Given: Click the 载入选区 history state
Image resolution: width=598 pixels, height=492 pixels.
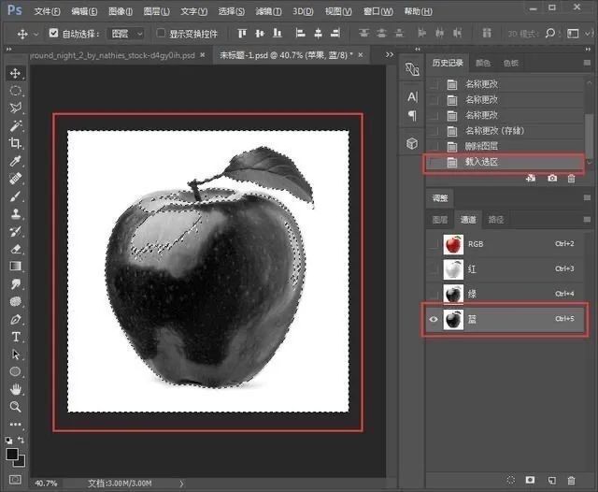Looking at the screenshot, I should pos(482,163).
